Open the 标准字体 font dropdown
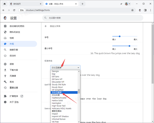This screenshot has height=123, width=154. click(65, 68)
